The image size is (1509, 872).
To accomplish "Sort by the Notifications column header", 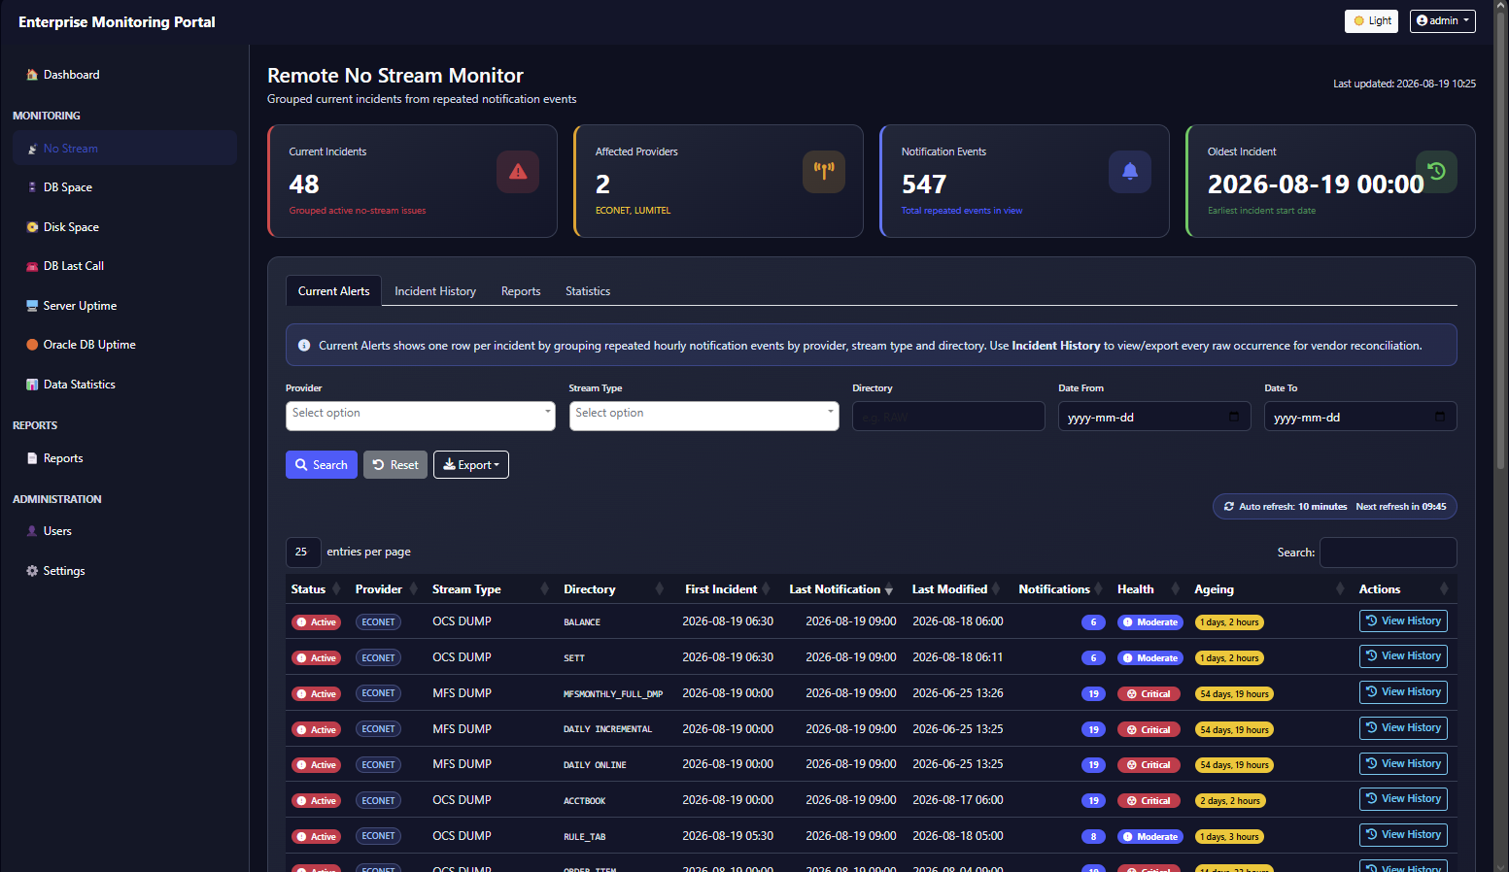I will tap(1060, 589).
